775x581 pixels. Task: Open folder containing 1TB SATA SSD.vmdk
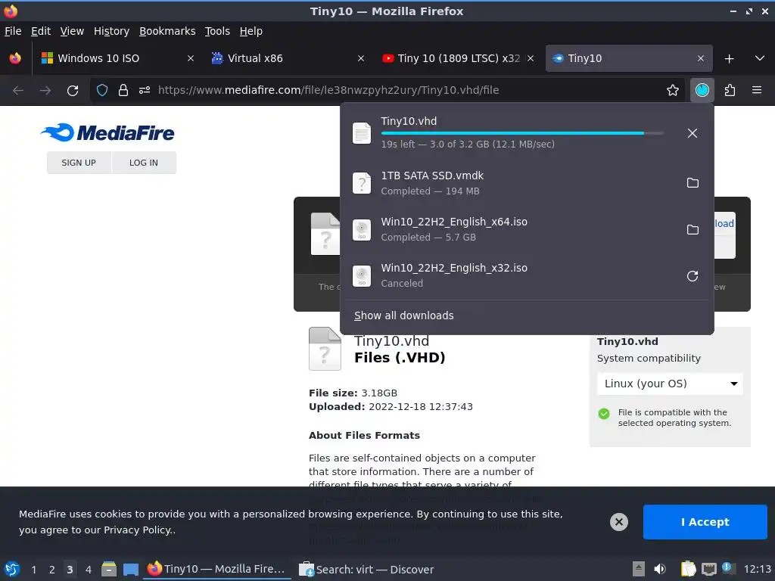pos(693,183)
